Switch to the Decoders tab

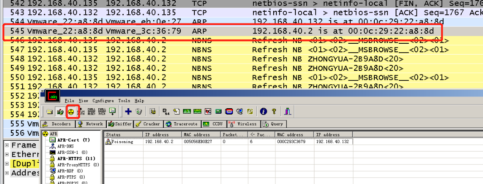click(58, 124)
